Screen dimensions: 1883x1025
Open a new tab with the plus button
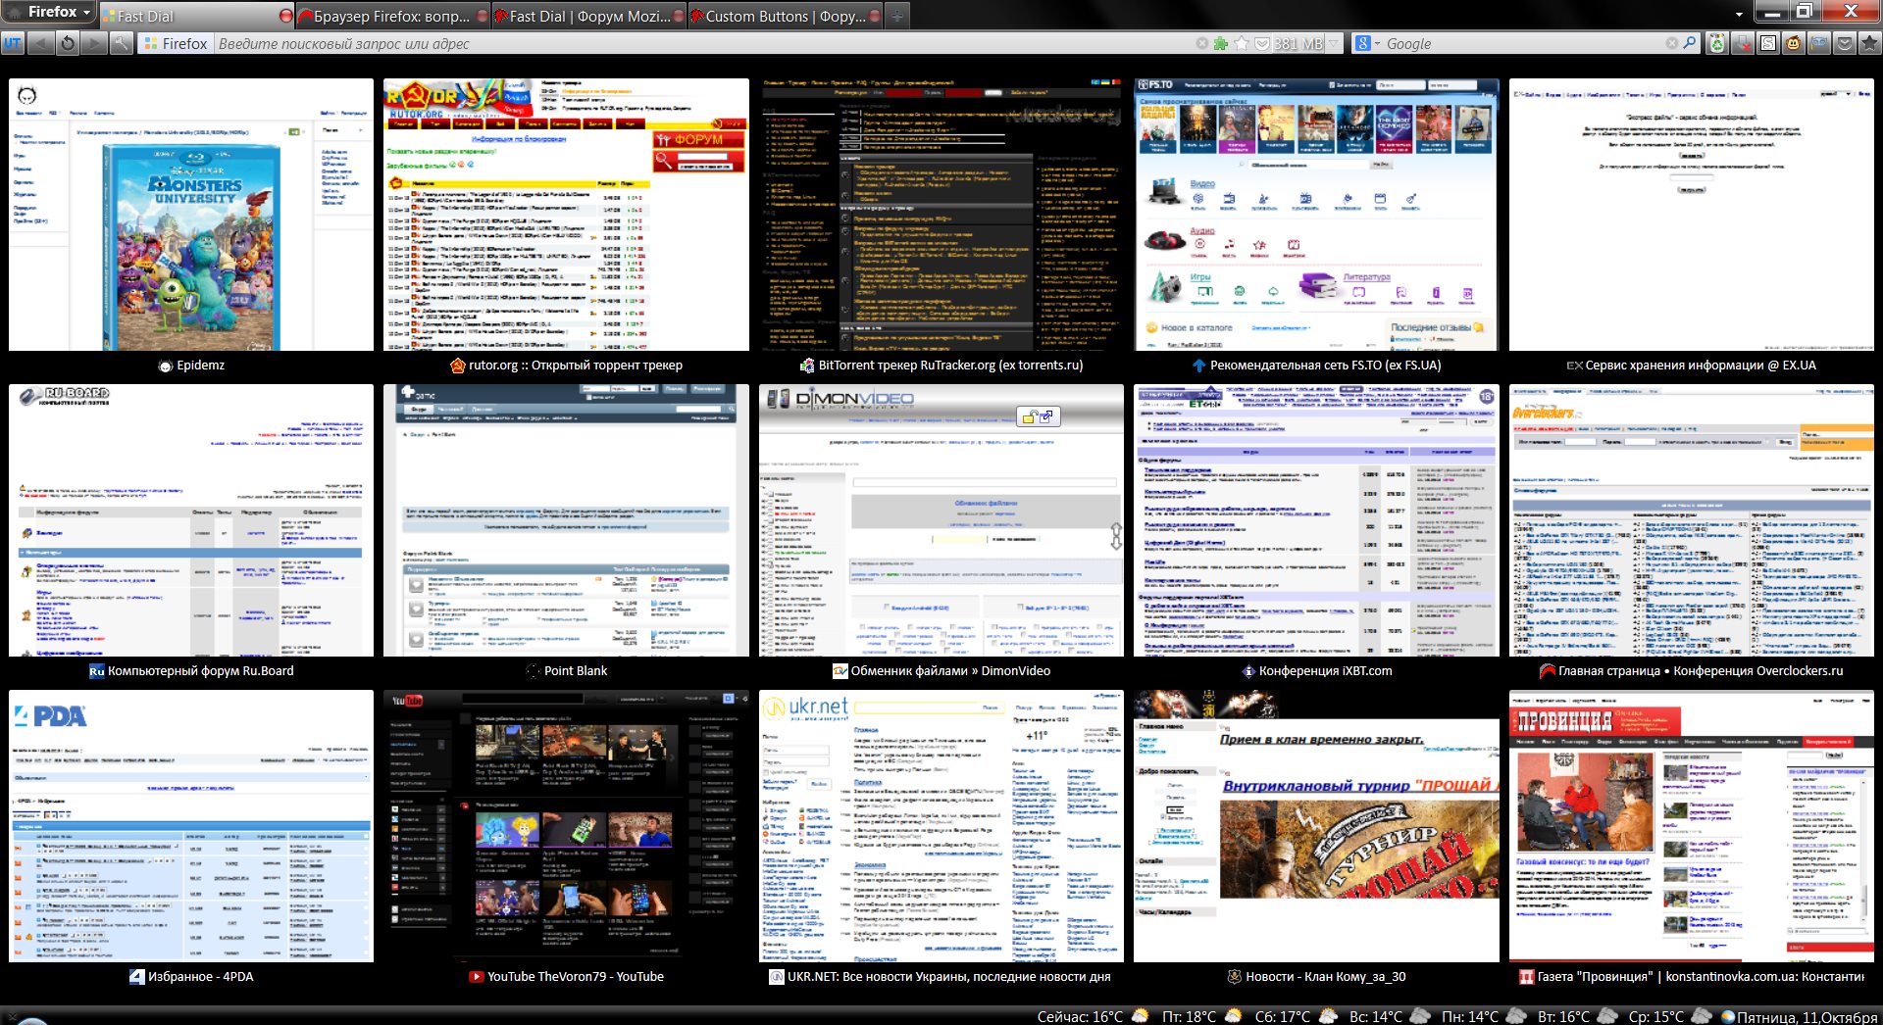897,16
